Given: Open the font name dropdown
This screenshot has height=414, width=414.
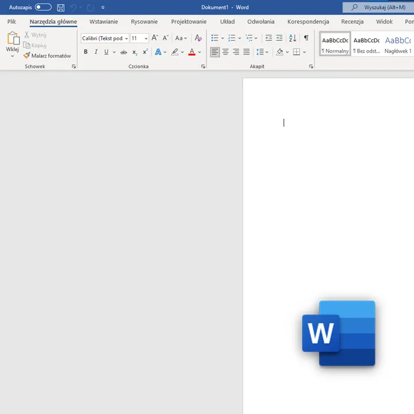Looking at the screenshot, I should click(127, 38).
